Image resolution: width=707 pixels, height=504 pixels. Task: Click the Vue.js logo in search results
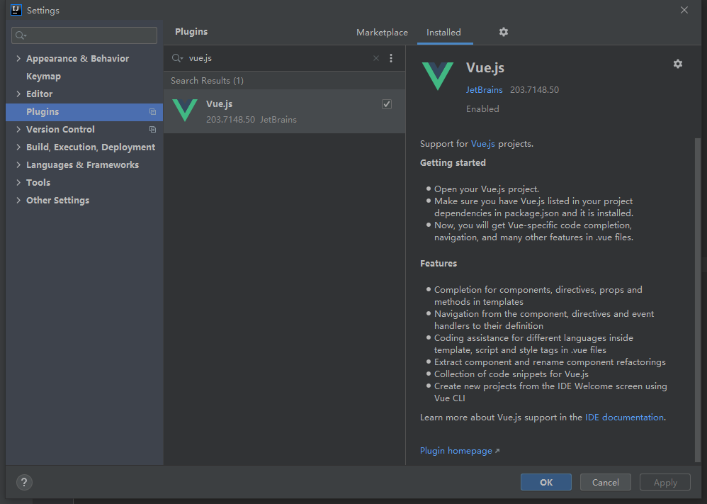coord(185,111)
